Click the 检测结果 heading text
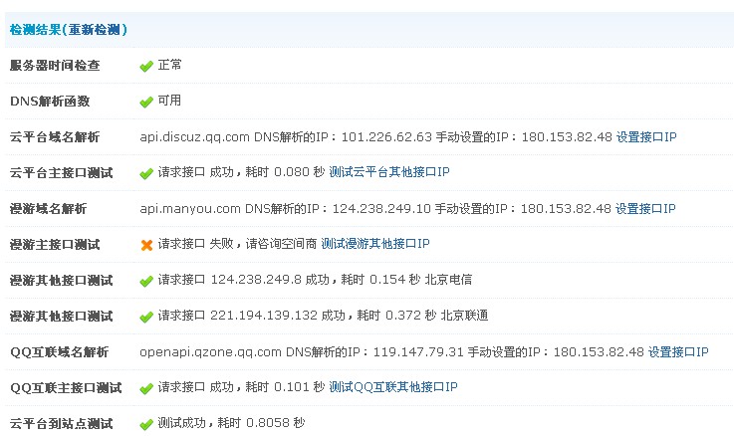 36,30
